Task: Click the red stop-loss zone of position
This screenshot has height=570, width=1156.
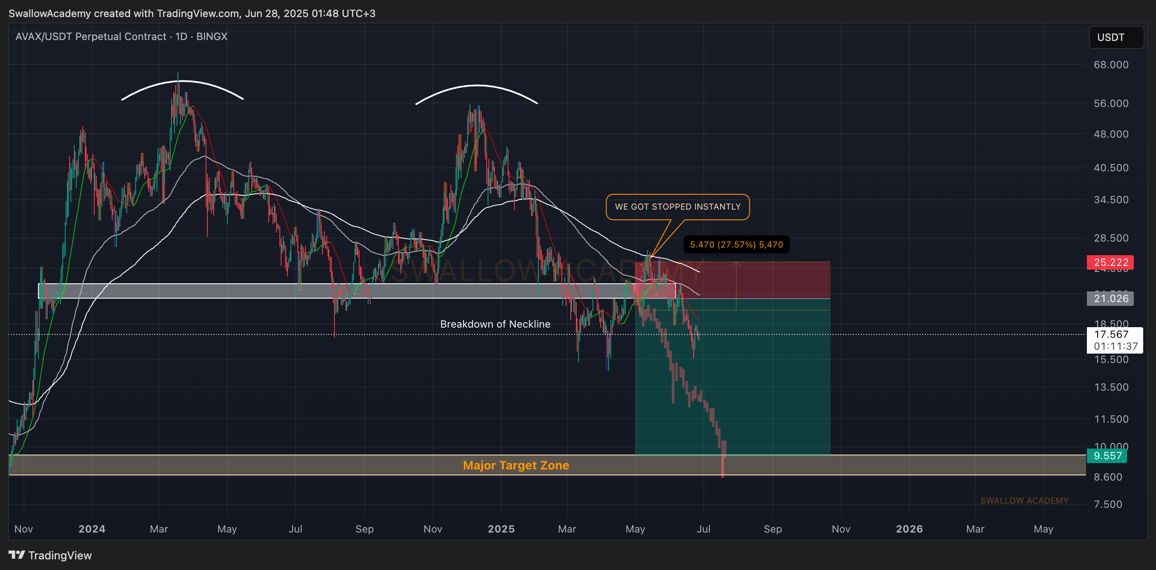Action: click(733, 280)
